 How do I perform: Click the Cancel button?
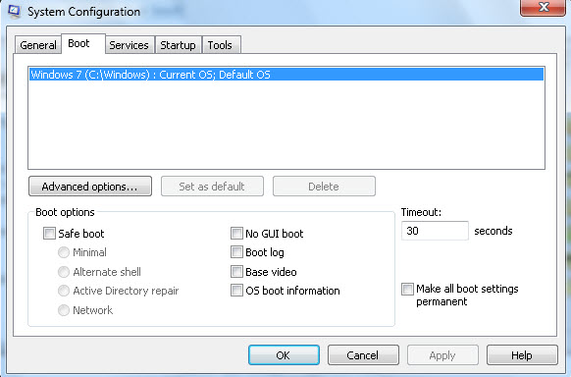pos(363,355)
